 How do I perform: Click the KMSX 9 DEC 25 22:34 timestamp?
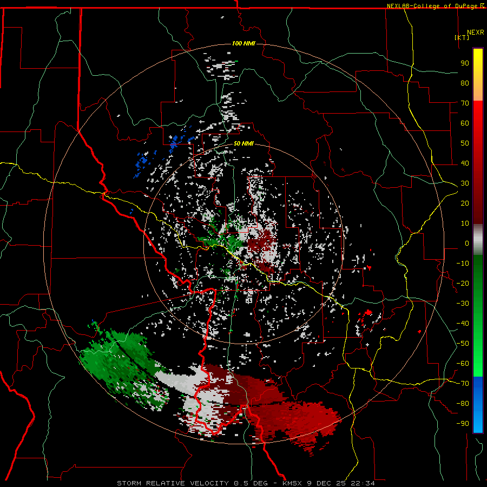pos(328,483)
